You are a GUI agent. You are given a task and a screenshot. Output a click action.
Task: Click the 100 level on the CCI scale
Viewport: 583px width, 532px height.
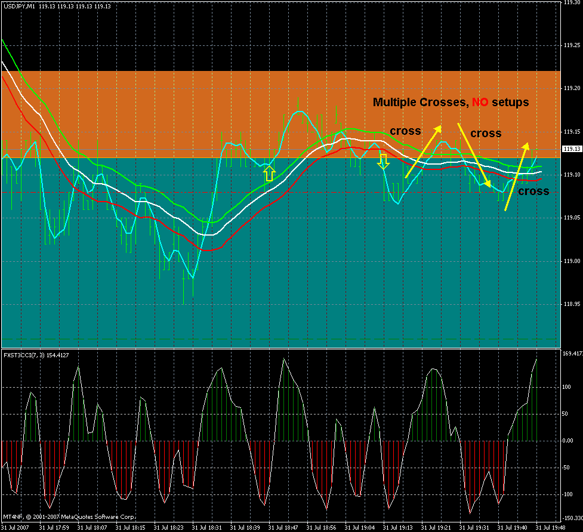(x=566, y=387)
